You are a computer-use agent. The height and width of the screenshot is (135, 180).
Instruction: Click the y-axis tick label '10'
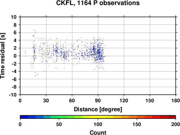point(14,17)
